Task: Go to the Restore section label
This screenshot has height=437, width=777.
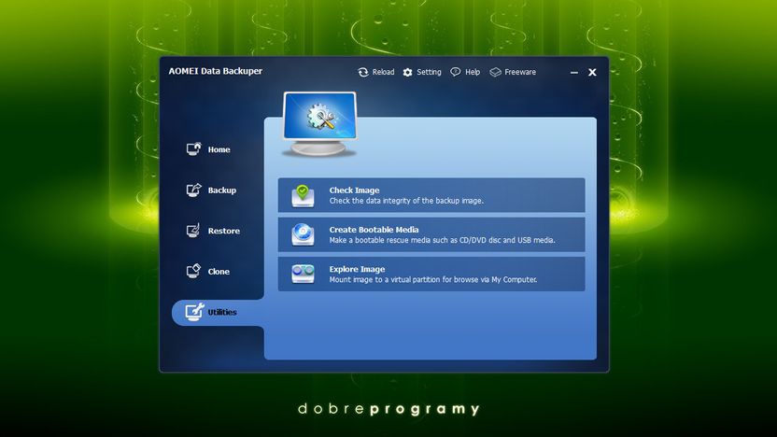Action: tap(224, 231)
